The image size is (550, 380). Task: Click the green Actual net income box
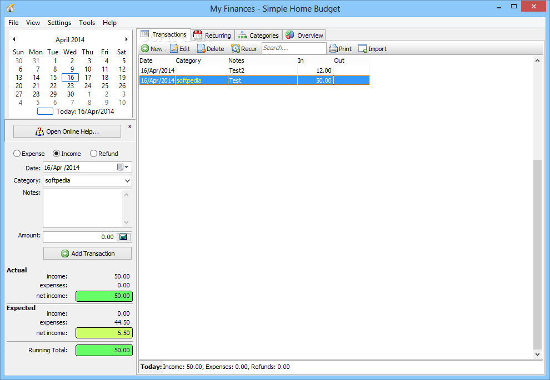[104, 296]
